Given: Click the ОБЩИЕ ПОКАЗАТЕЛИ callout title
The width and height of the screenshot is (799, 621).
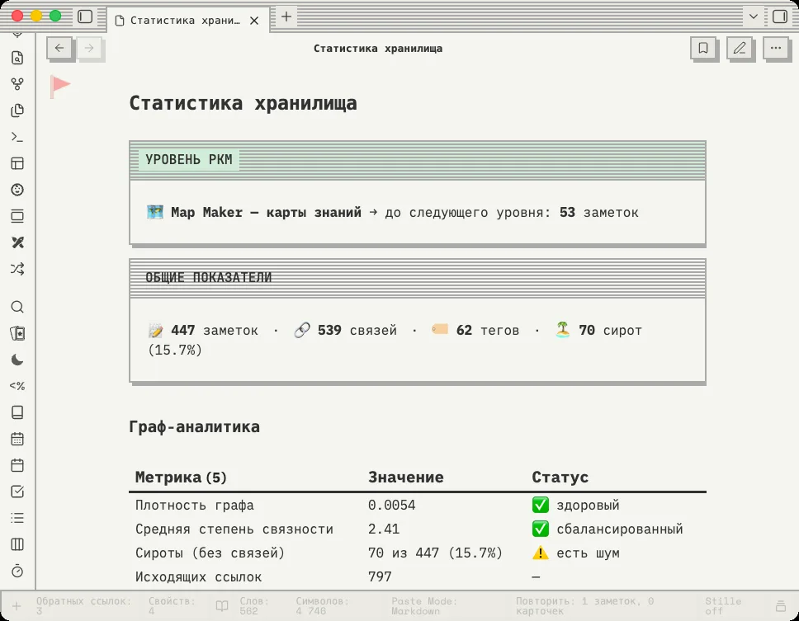Looking at the screenshot, I should [x=208, y=277].
